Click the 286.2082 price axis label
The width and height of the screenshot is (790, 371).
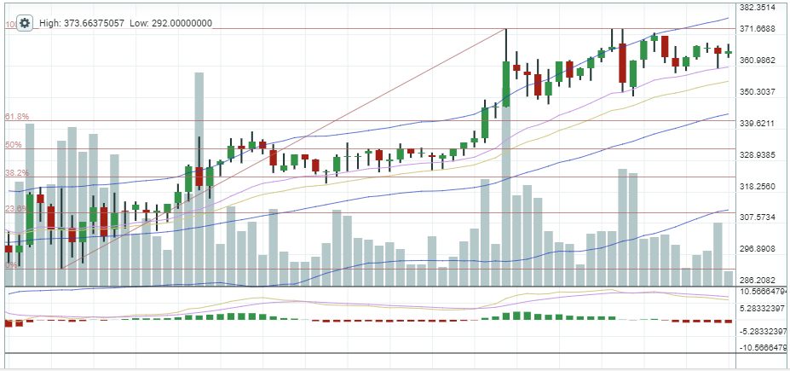(757, 281)
